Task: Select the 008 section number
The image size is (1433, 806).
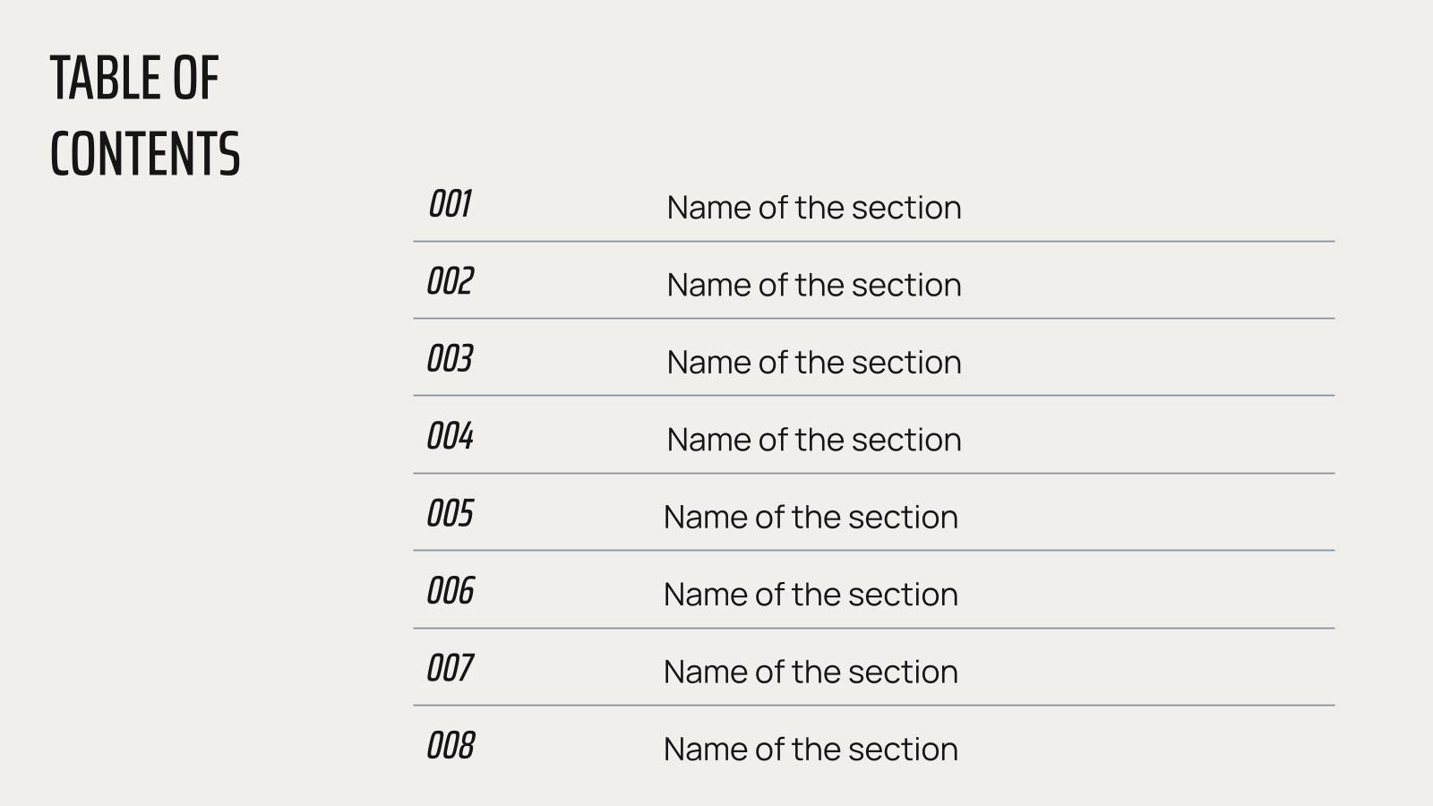Action: (450, 746)
